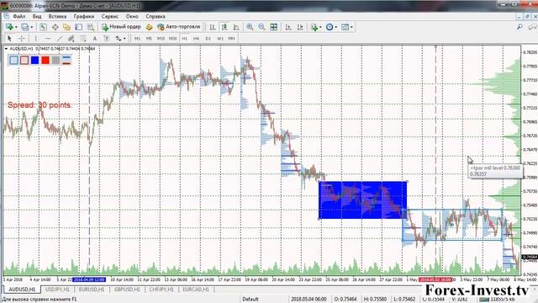Expand the profiles dropdown arrow
This screenshot has width=538, height=303.
tap(32, 27)
